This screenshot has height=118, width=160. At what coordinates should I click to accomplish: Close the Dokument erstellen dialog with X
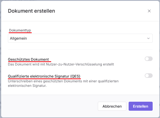click(x=149, y=11)
